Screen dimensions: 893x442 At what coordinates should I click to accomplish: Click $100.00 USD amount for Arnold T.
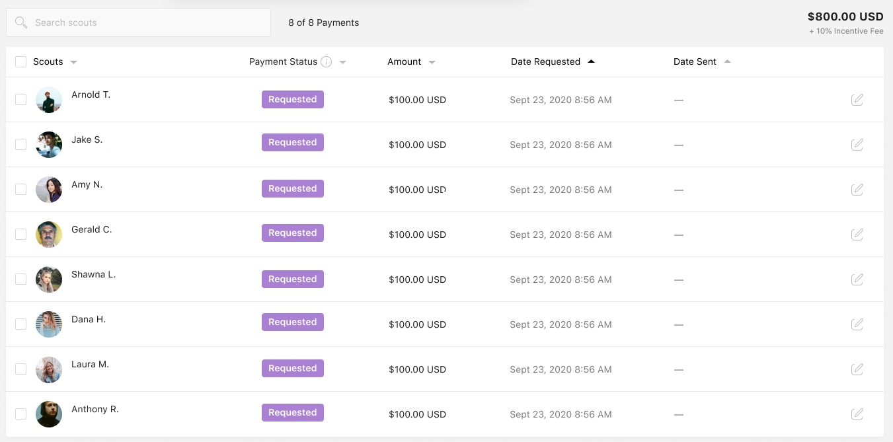point(418,100)
